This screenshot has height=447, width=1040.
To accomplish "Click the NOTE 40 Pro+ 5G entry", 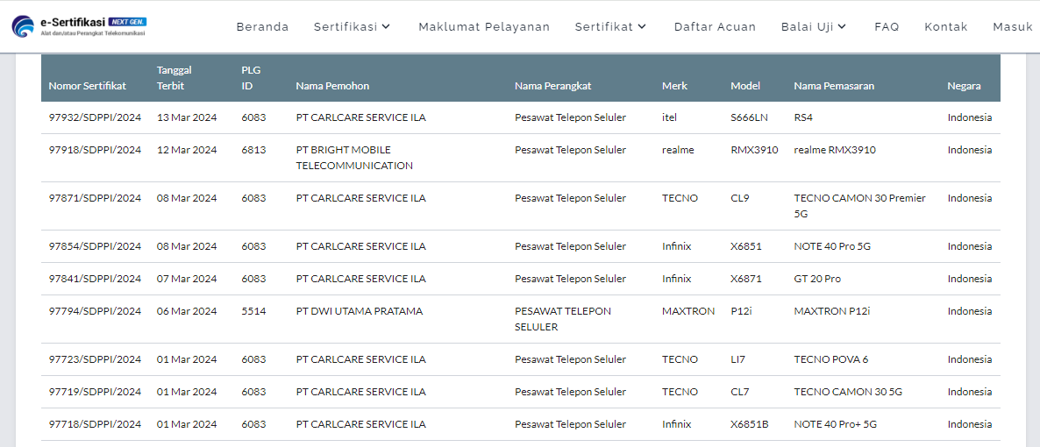I will (x=835, y=424).
